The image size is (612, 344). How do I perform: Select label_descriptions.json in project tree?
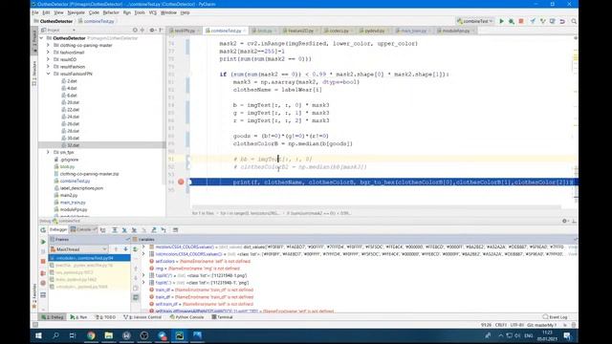(x=78, y=188)
